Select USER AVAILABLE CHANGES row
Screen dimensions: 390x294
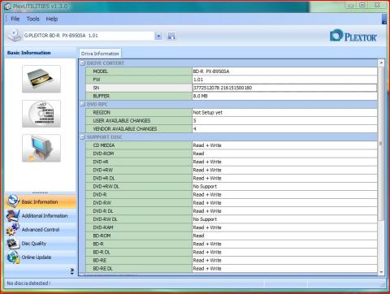click(x=139, y=120)
